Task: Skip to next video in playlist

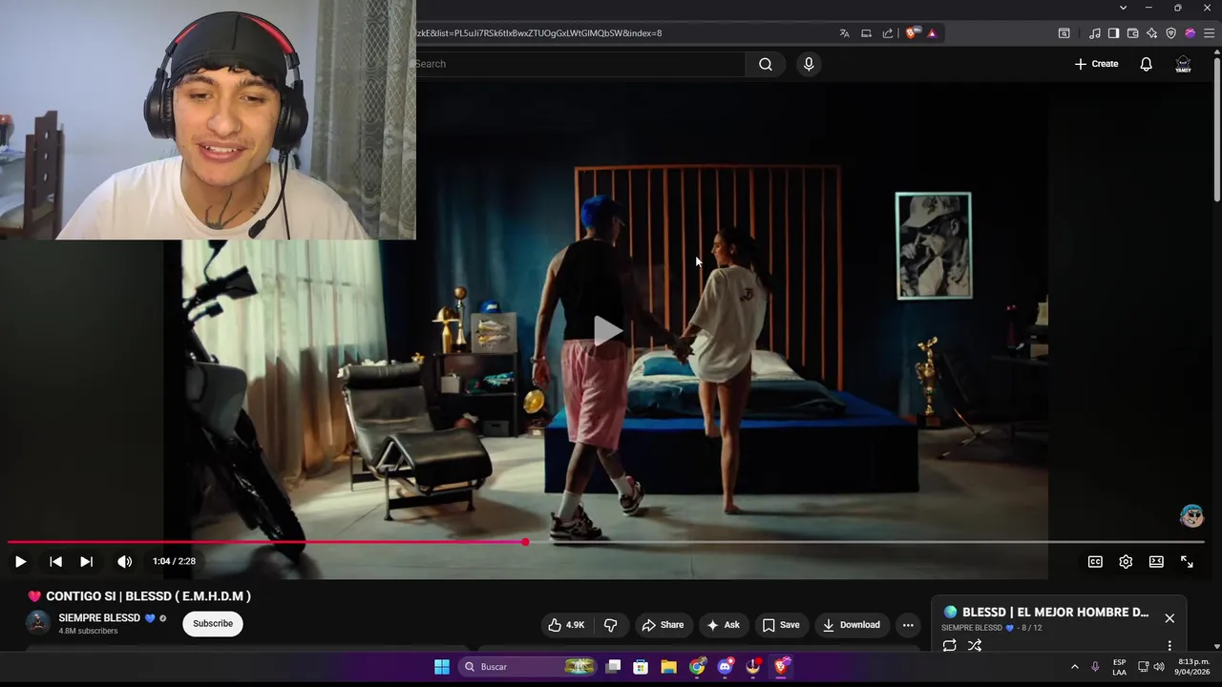Action: pos(86,562)
